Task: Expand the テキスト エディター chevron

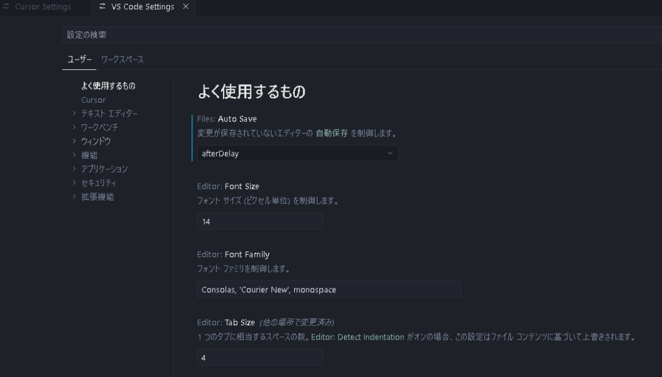Action: [x=74, y=113]
